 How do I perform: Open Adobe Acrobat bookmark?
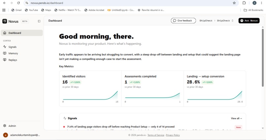tap(94, 10)
